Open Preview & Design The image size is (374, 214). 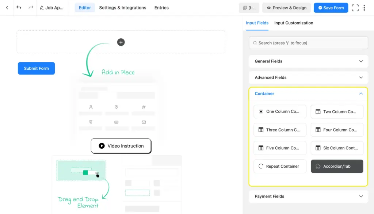click(x=286, y=7)
